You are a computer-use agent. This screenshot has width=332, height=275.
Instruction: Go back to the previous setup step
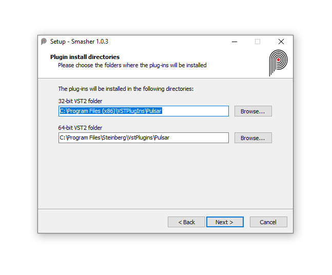186,222
